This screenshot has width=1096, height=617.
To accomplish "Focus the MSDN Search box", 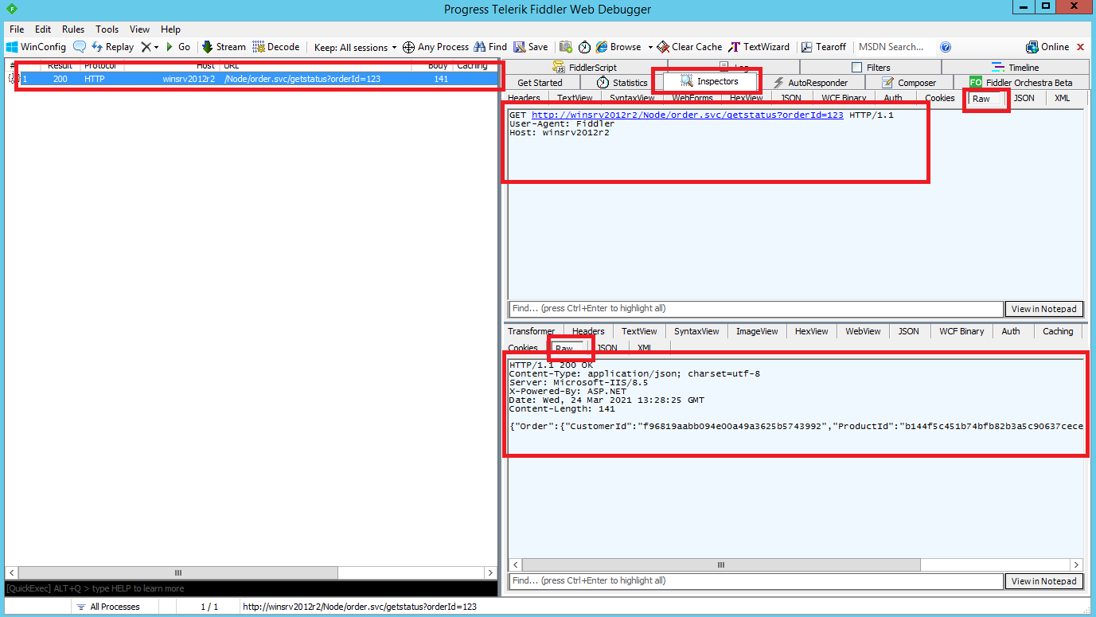I will tap(894, 47).
